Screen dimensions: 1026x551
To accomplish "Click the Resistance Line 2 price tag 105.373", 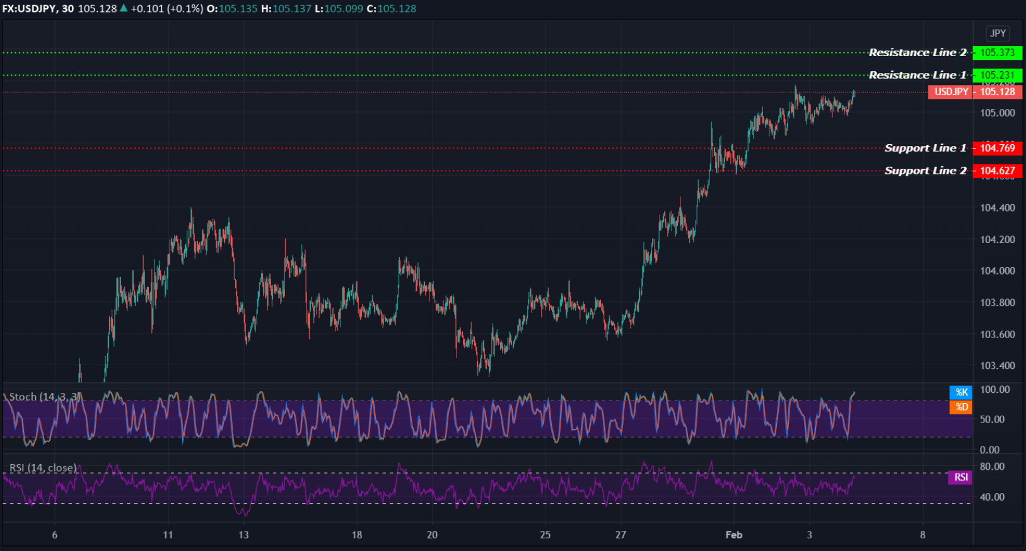I will point(997,53).
